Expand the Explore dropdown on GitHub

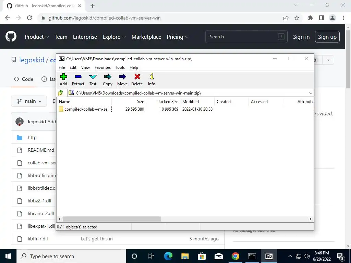pos(114,37)
